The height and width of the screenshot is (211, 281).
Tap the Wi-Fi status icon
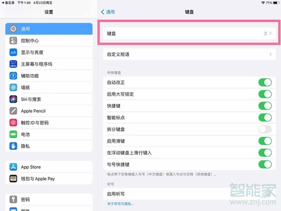[x=263, y=3]
